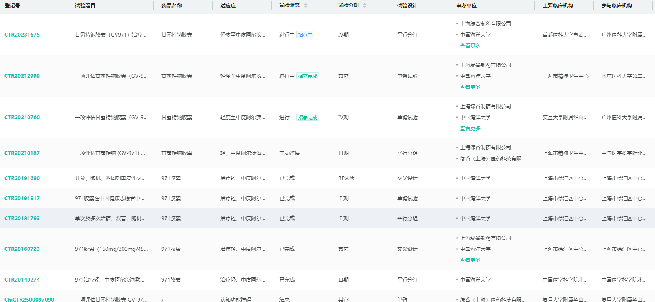Open the CTR20181793 trial details
Screen dimensions: 655x302
coord(22,218)
